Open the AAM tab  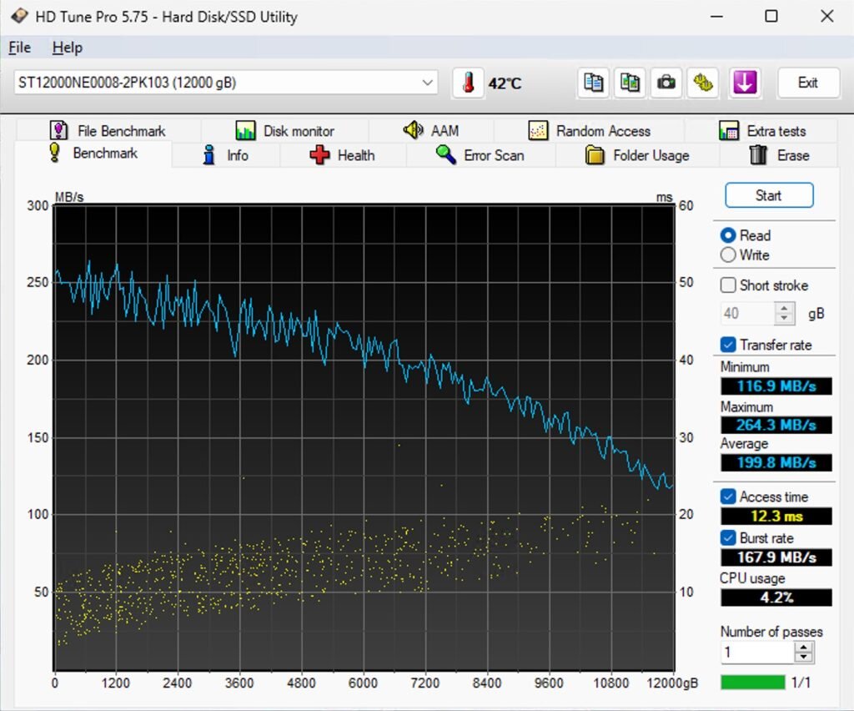click(431, 131)
